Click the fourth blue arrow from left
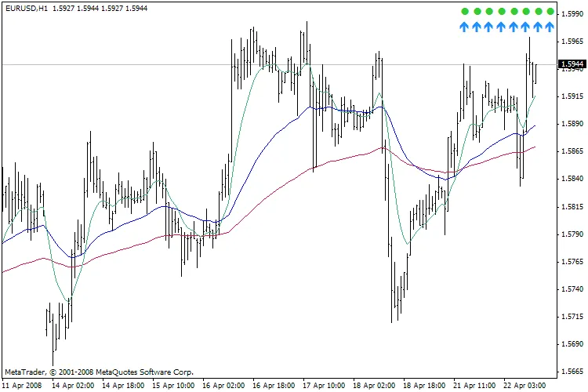The height and width of the screenshot is (392, 588). 501,27
